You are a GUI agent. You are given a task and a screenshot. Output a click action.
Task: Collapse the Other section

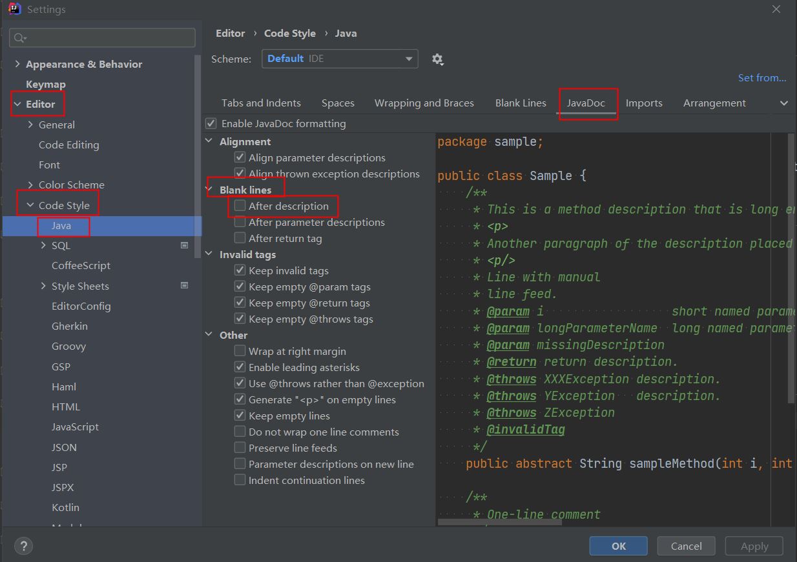click(209, 335)
